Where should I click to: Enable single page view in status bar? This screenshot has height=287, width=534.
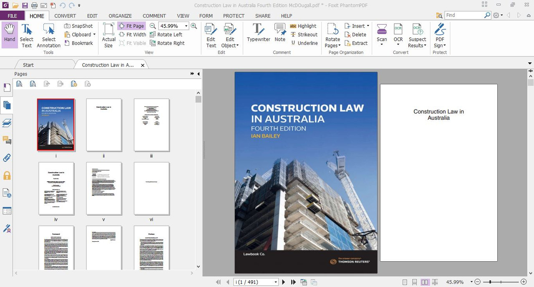tap(405, 282)
